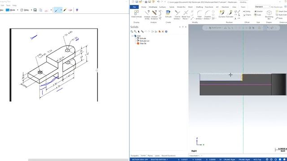Switch to the Levels manager tab
This screenshot has height=161, width=287.
point(157,156)
